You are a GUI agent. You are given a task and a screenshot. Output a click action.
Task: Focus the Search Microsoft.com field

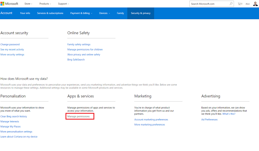tap(212, 4)
